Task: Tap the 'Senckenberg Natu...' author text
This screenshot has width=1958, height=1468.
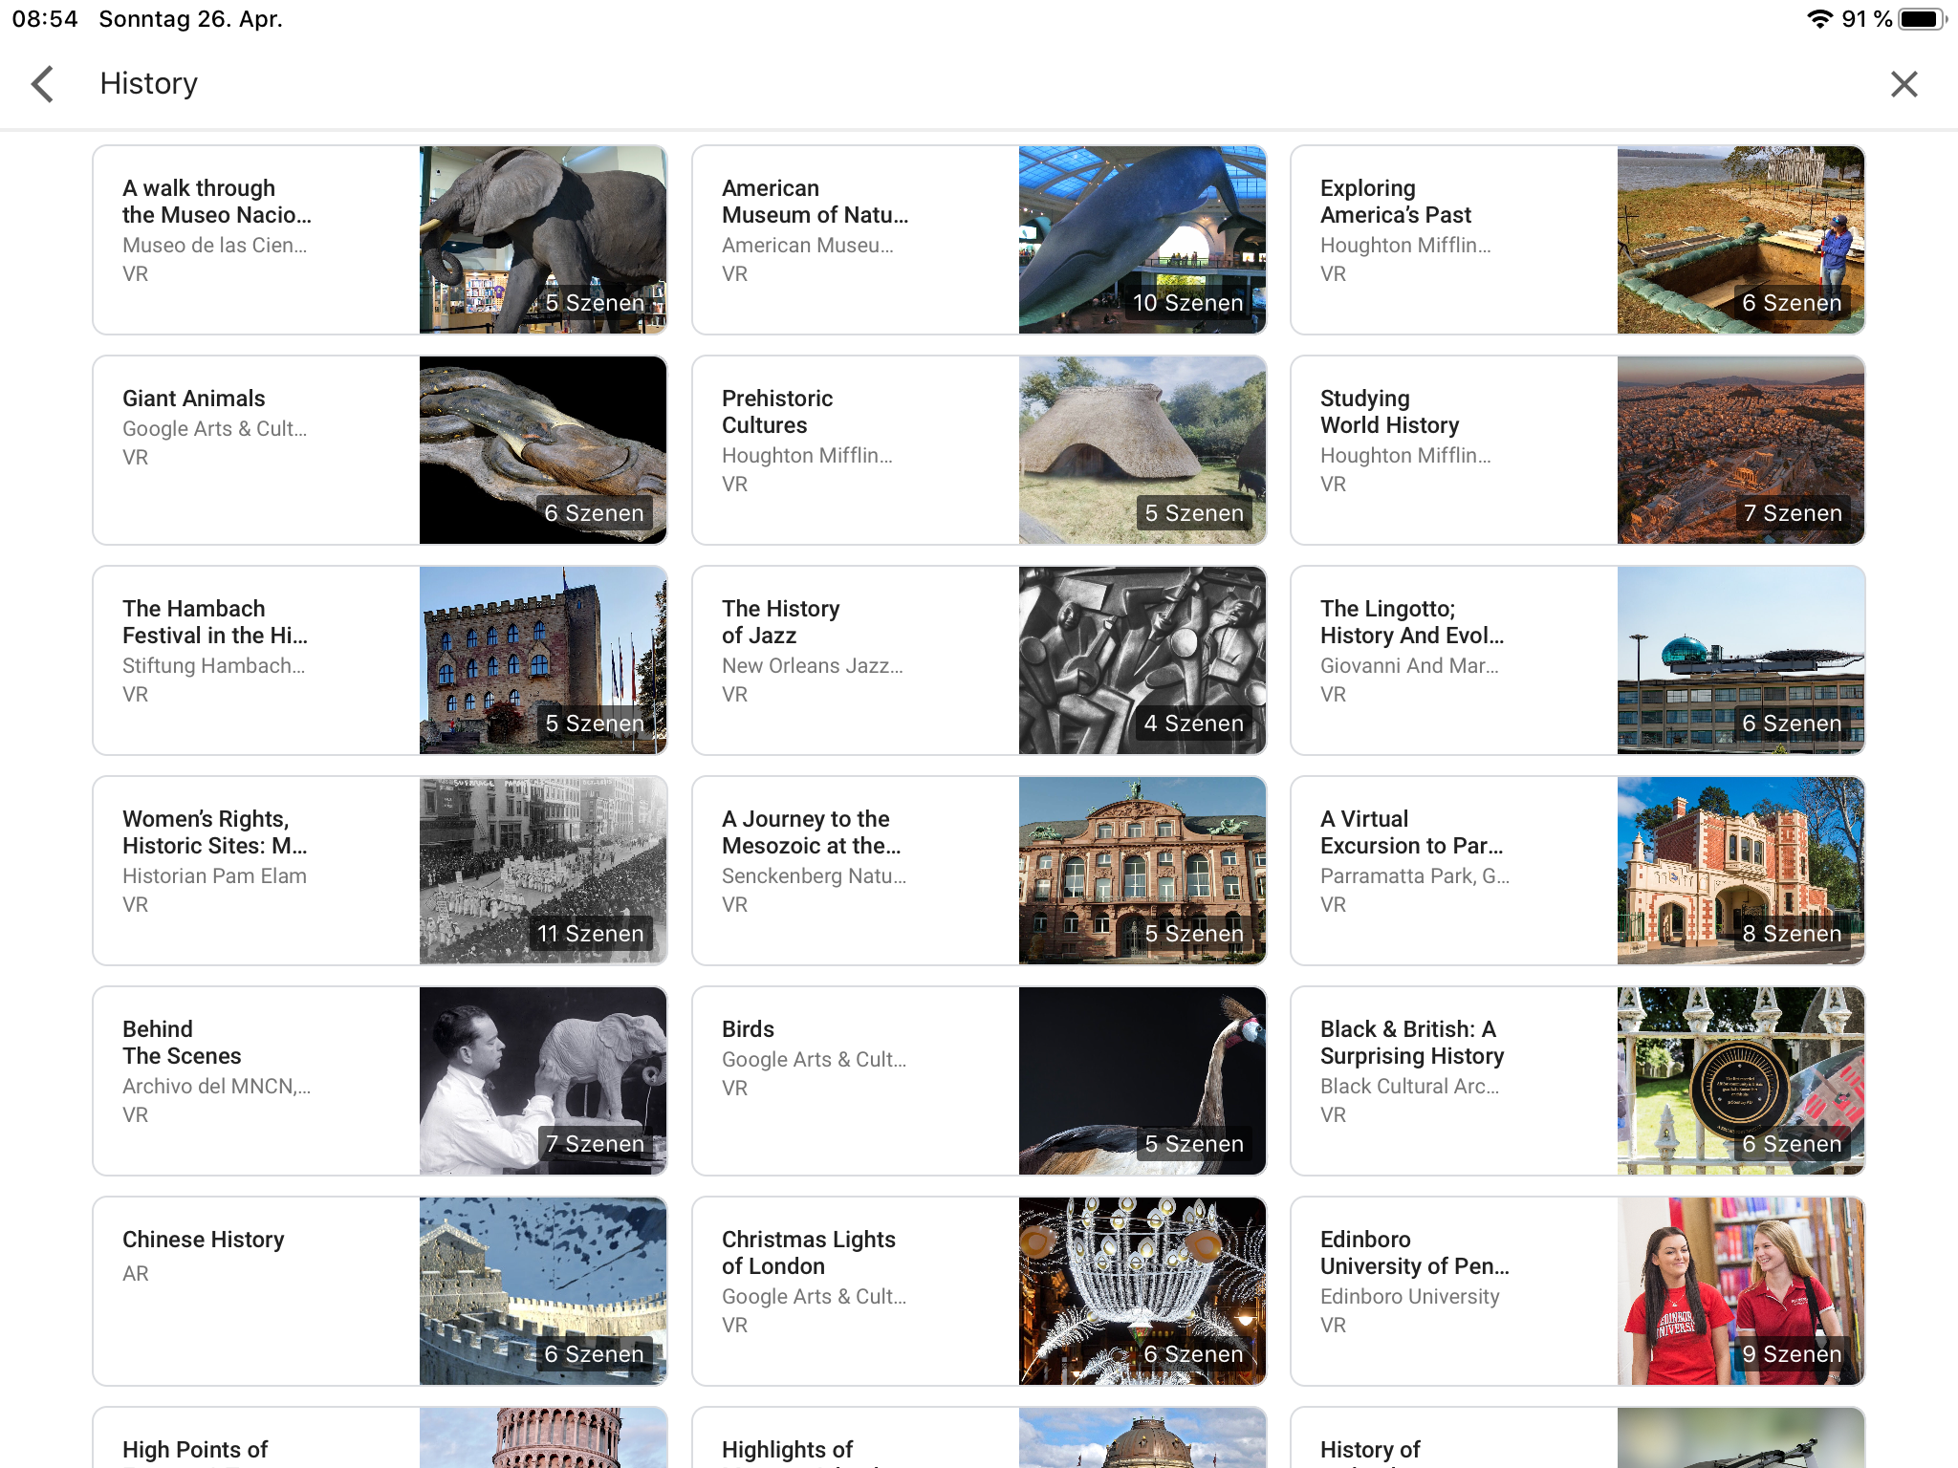Action: pos(814,875)
